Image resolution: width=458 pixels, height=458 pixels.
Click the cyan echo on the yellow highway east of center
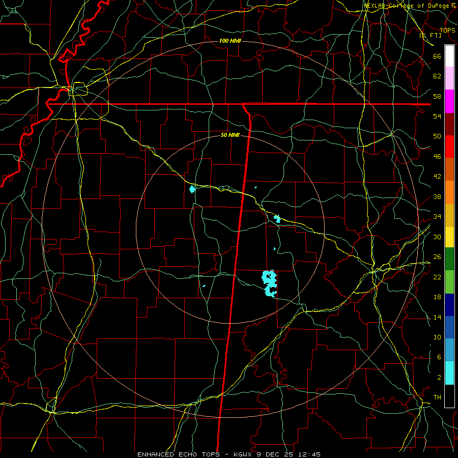[x=277, y=218]
